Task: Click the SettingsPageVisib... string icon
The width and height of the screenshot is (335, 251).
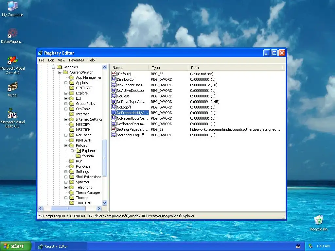Action: coord(114,129)
